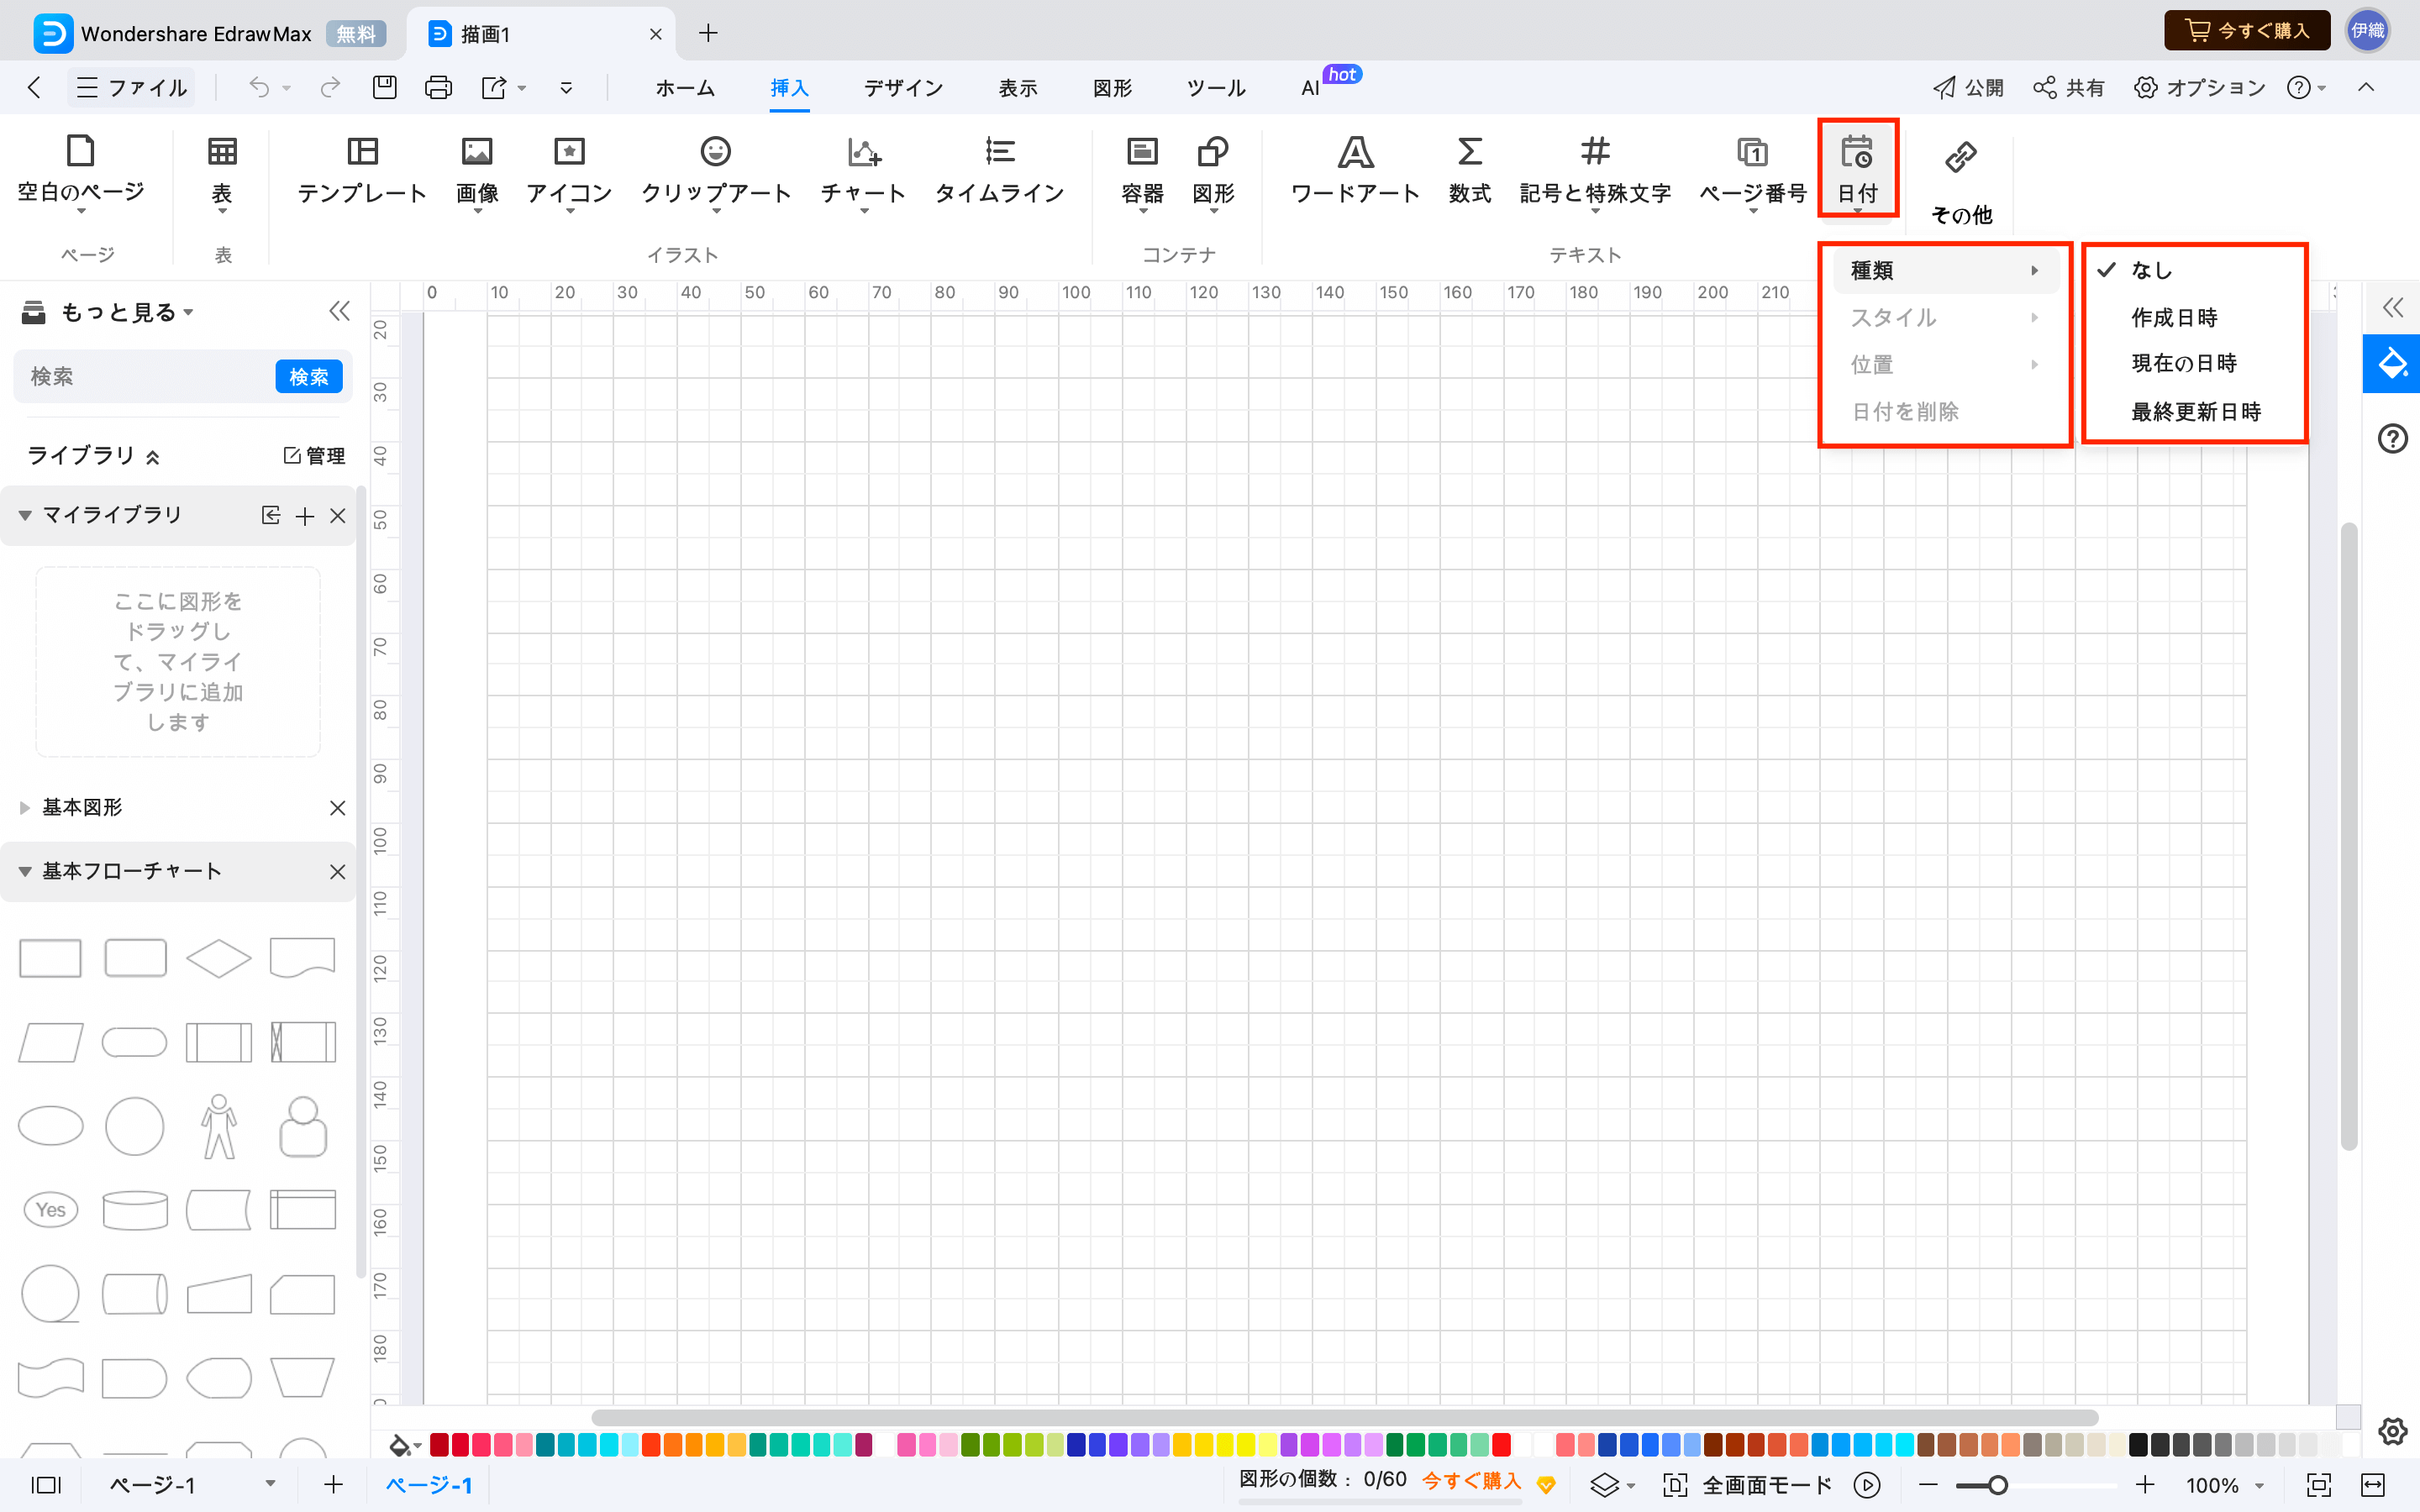Open the テンプレート templates gallery
The height and width of the screenshot is (1512, 2420).
362,170
